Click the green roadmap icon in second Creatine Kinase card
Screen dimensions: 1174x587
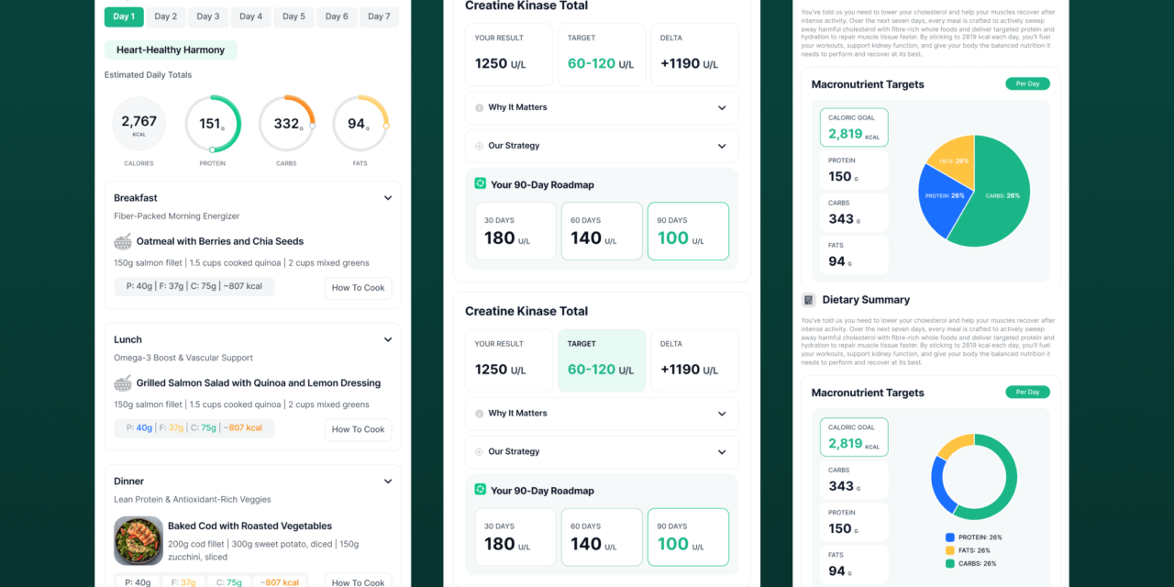pos(480,490)
